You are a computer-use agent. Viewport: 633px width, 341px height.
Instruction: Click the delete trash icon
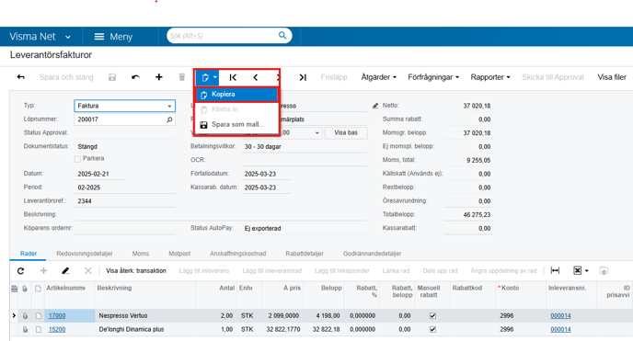(x=182, y=77)
